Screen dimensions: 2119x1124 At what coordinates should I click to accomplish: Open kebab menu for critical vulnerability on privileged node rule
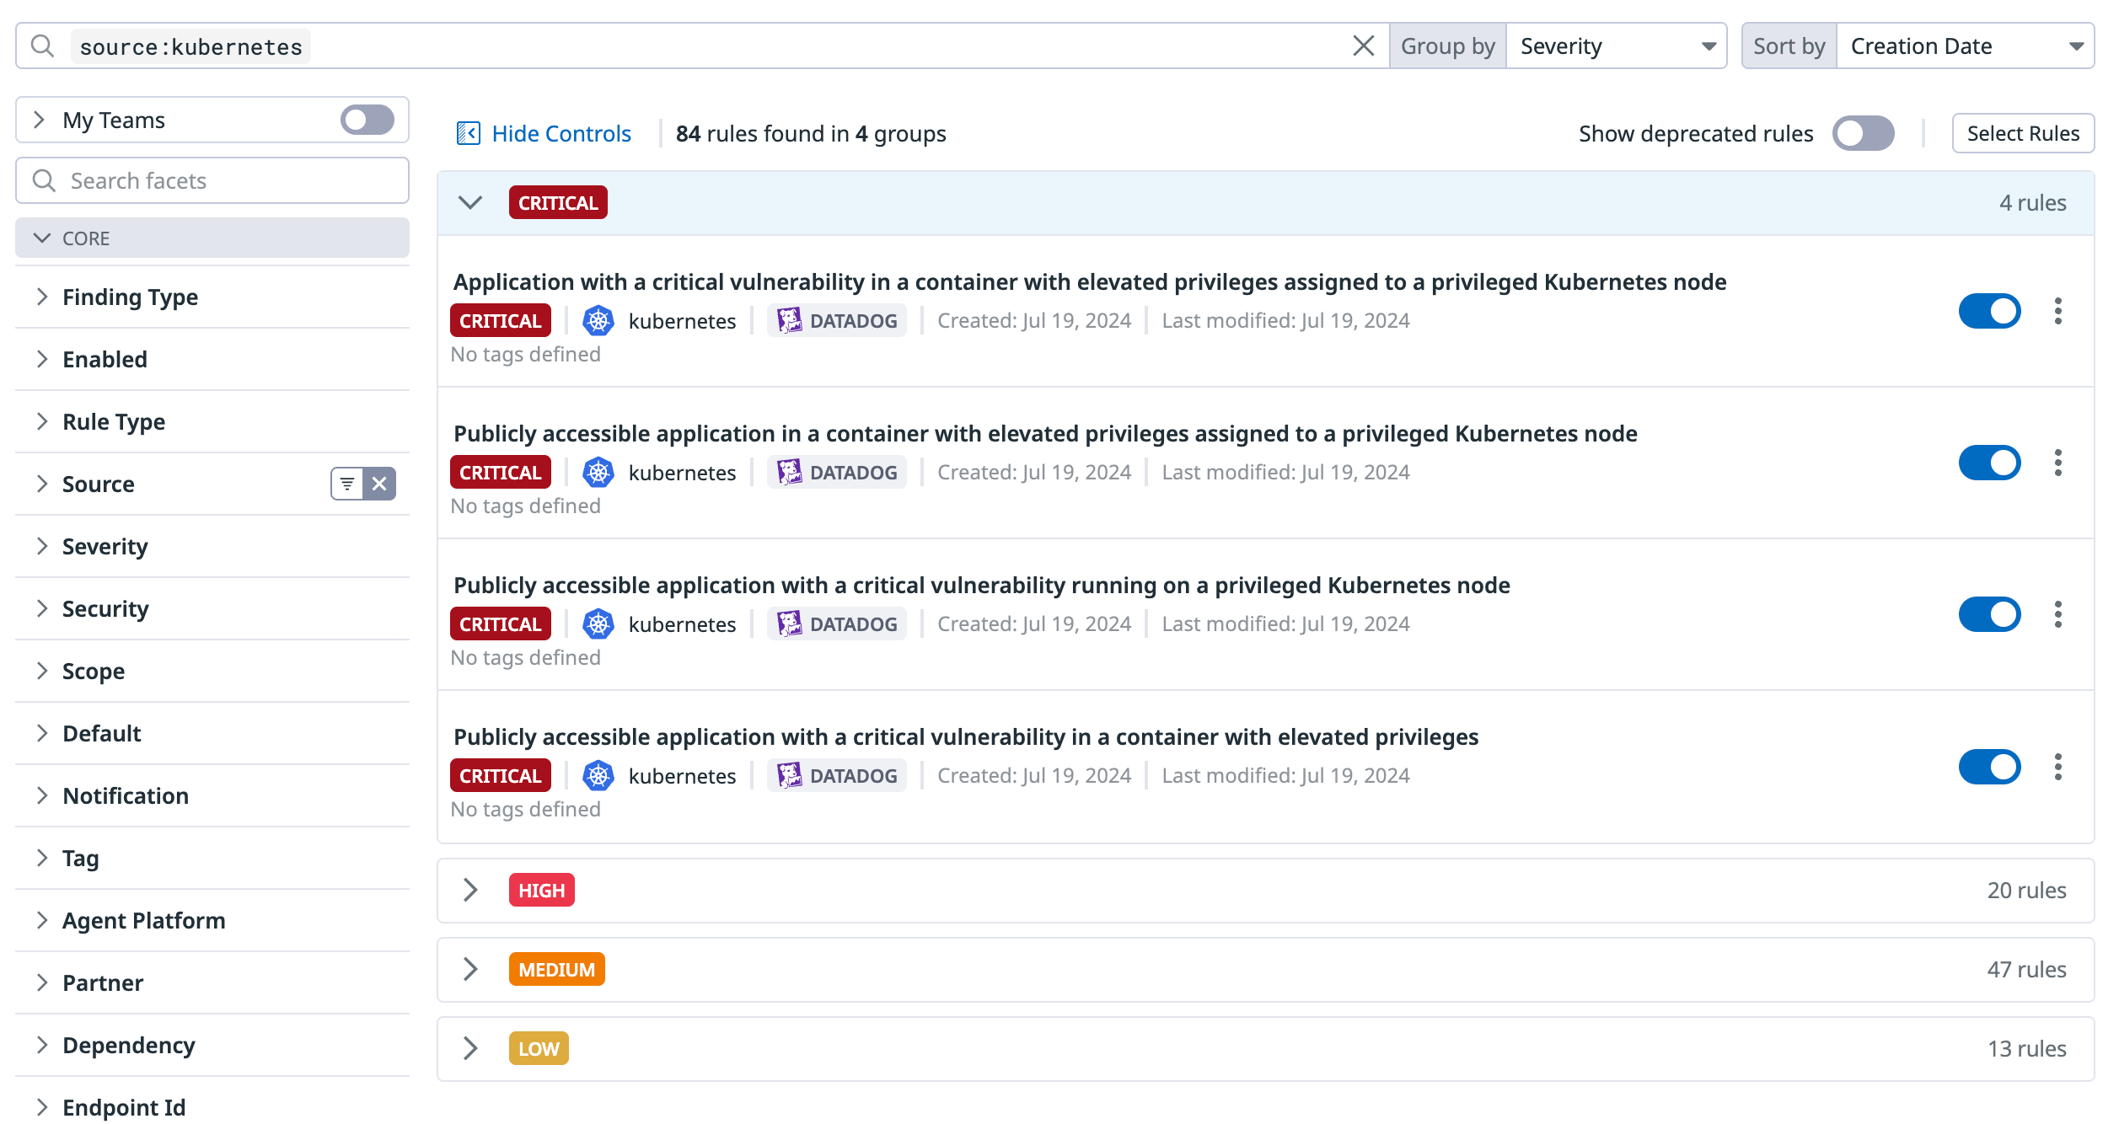[2057, 614]
